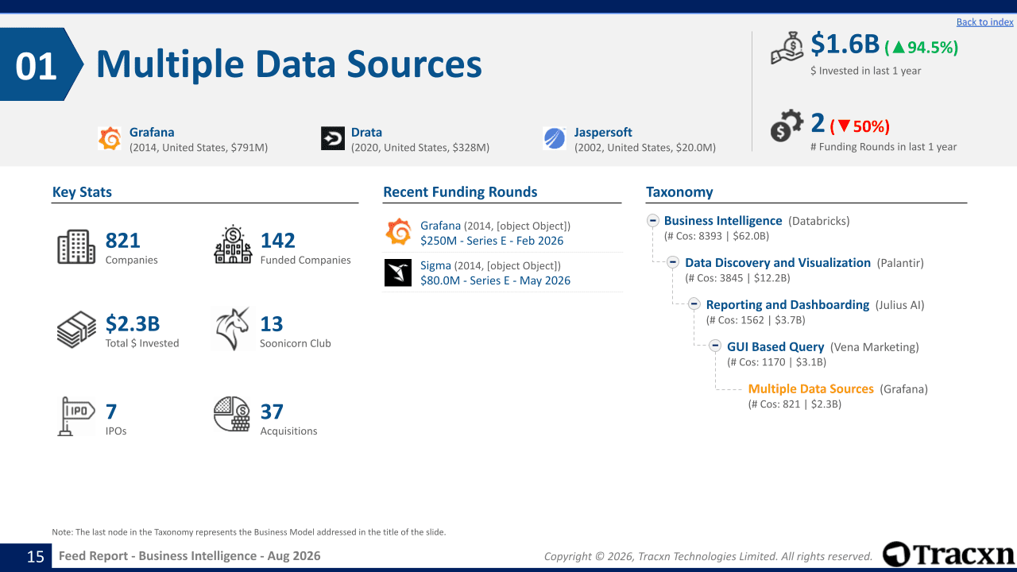Viewport: 1017px width, 572px height.
Task: Click the '# Cos: 821 | $2.3B' detail
Action: [795, 404]
